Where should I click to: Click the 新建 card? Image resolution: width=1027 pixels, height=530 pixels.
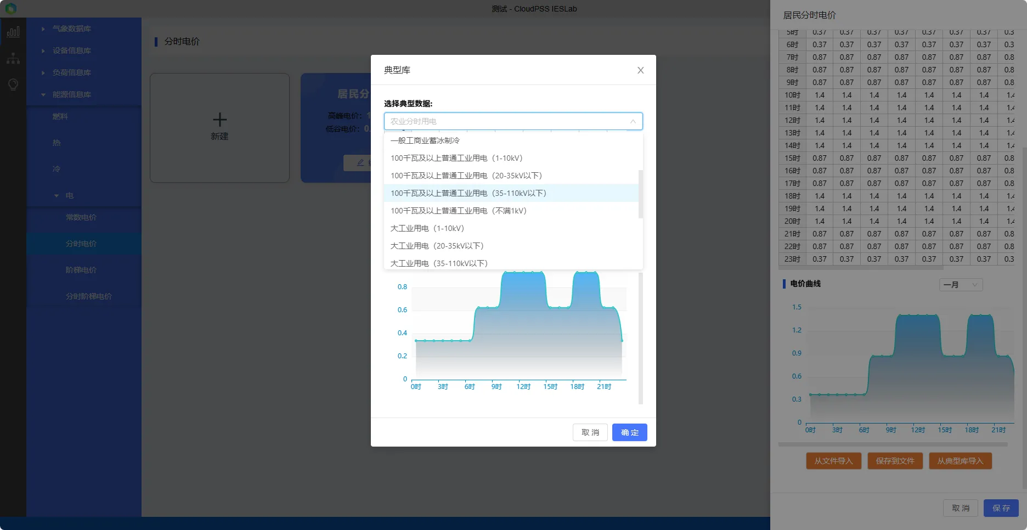pyautogui.click(x=219, y=128)
